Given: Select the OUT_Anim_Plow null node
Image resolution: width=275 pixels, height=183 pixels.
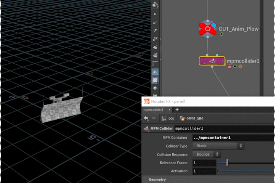Looking at the screenshot, I should pos(208,29).
